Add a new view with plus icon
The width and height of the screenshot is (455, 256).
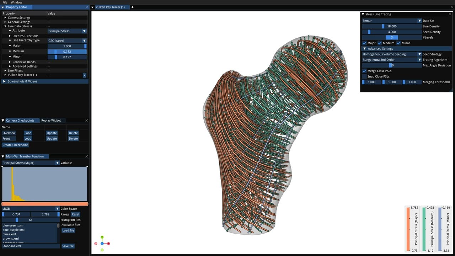tap(132, 7)
